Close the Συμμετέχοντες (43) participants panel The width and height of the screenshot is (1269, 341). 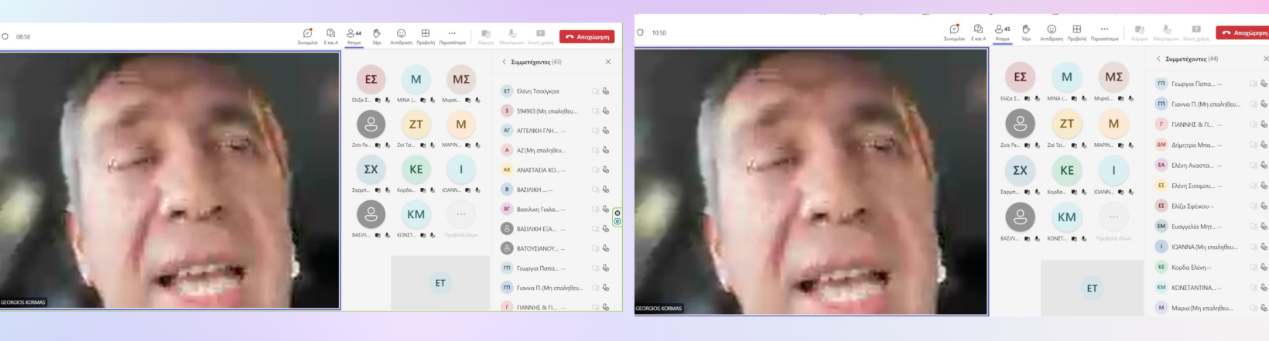(607, 62)
